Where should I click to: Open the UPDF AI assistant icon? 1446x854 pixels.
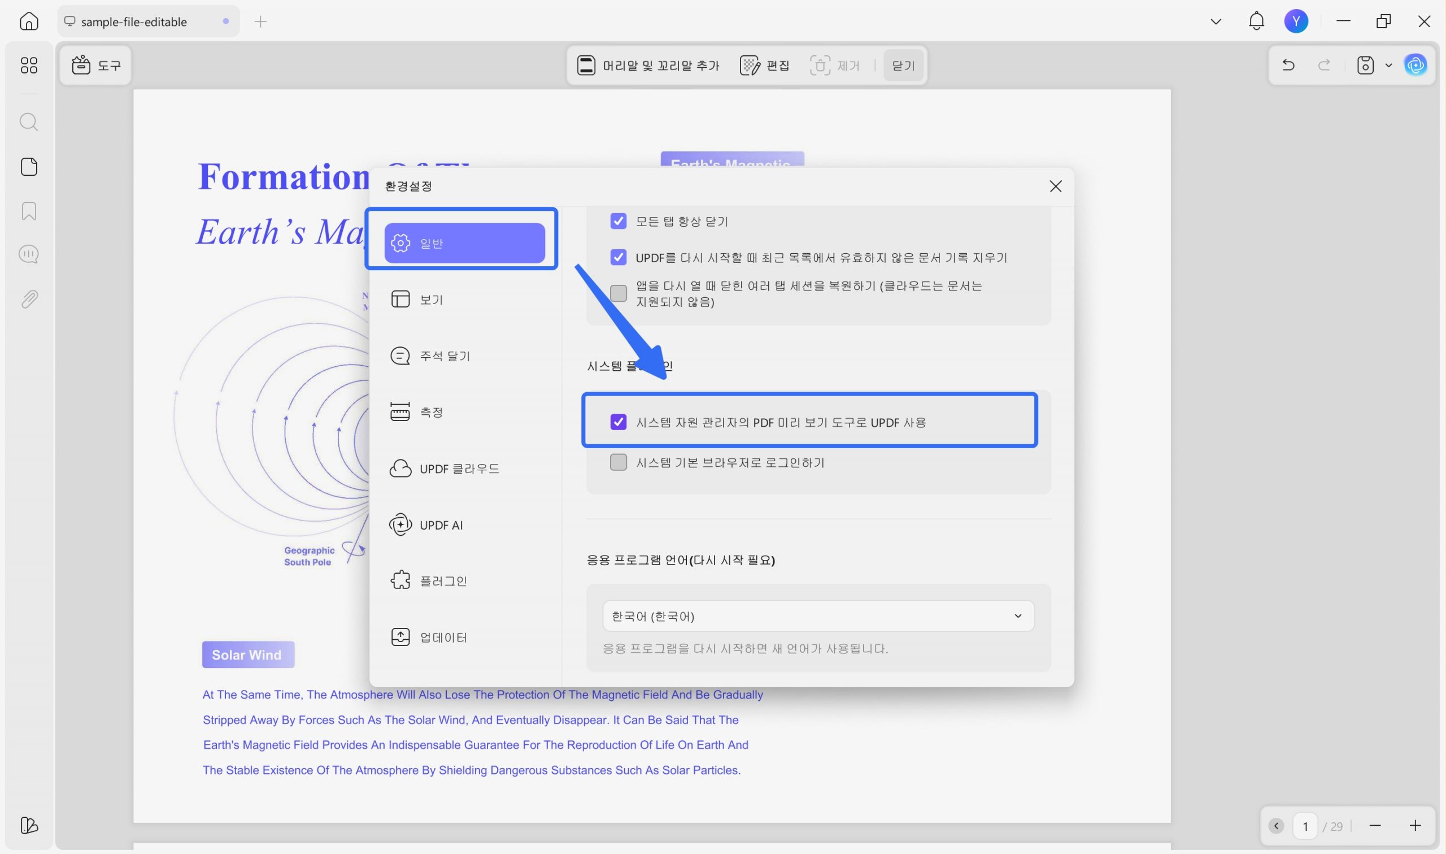pos(1415,65)
